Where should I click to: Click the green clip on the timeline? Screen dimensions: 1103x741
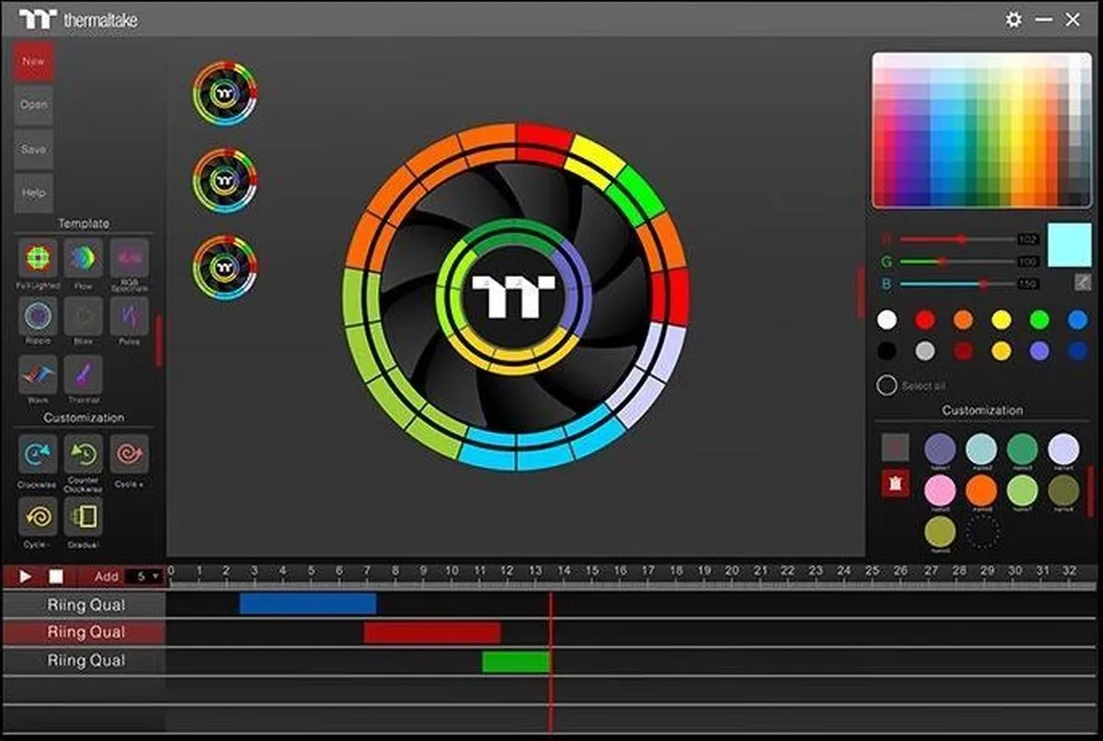(516, 661)
